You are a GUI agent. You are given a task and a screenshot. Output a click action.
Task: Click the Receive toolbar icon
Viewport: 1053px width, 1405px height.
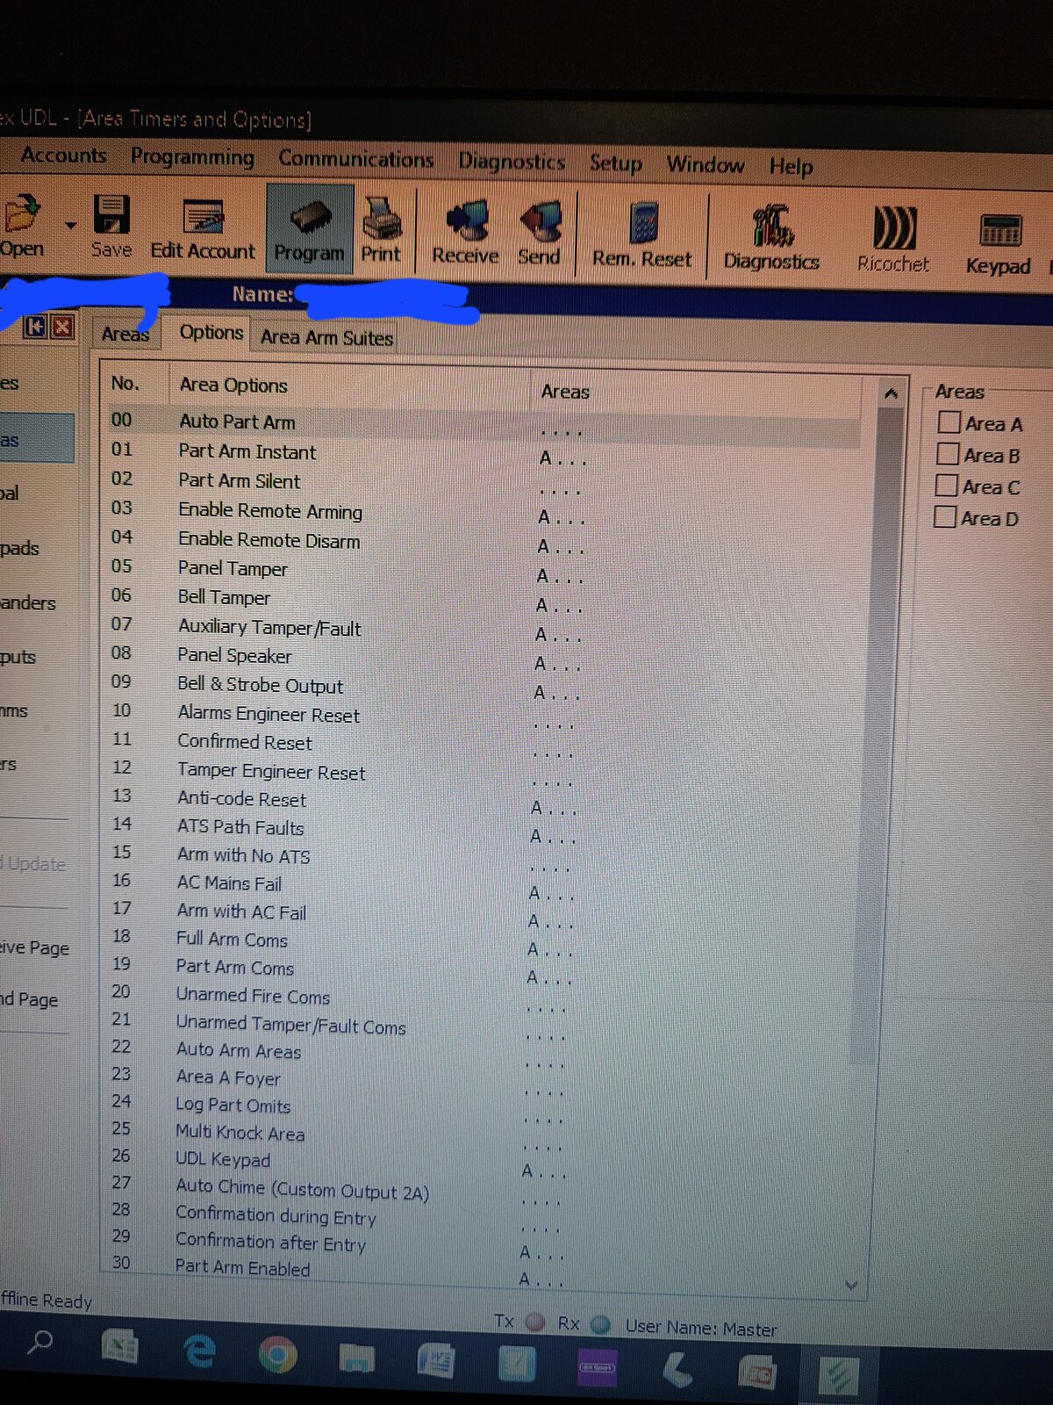pos(465,222)
